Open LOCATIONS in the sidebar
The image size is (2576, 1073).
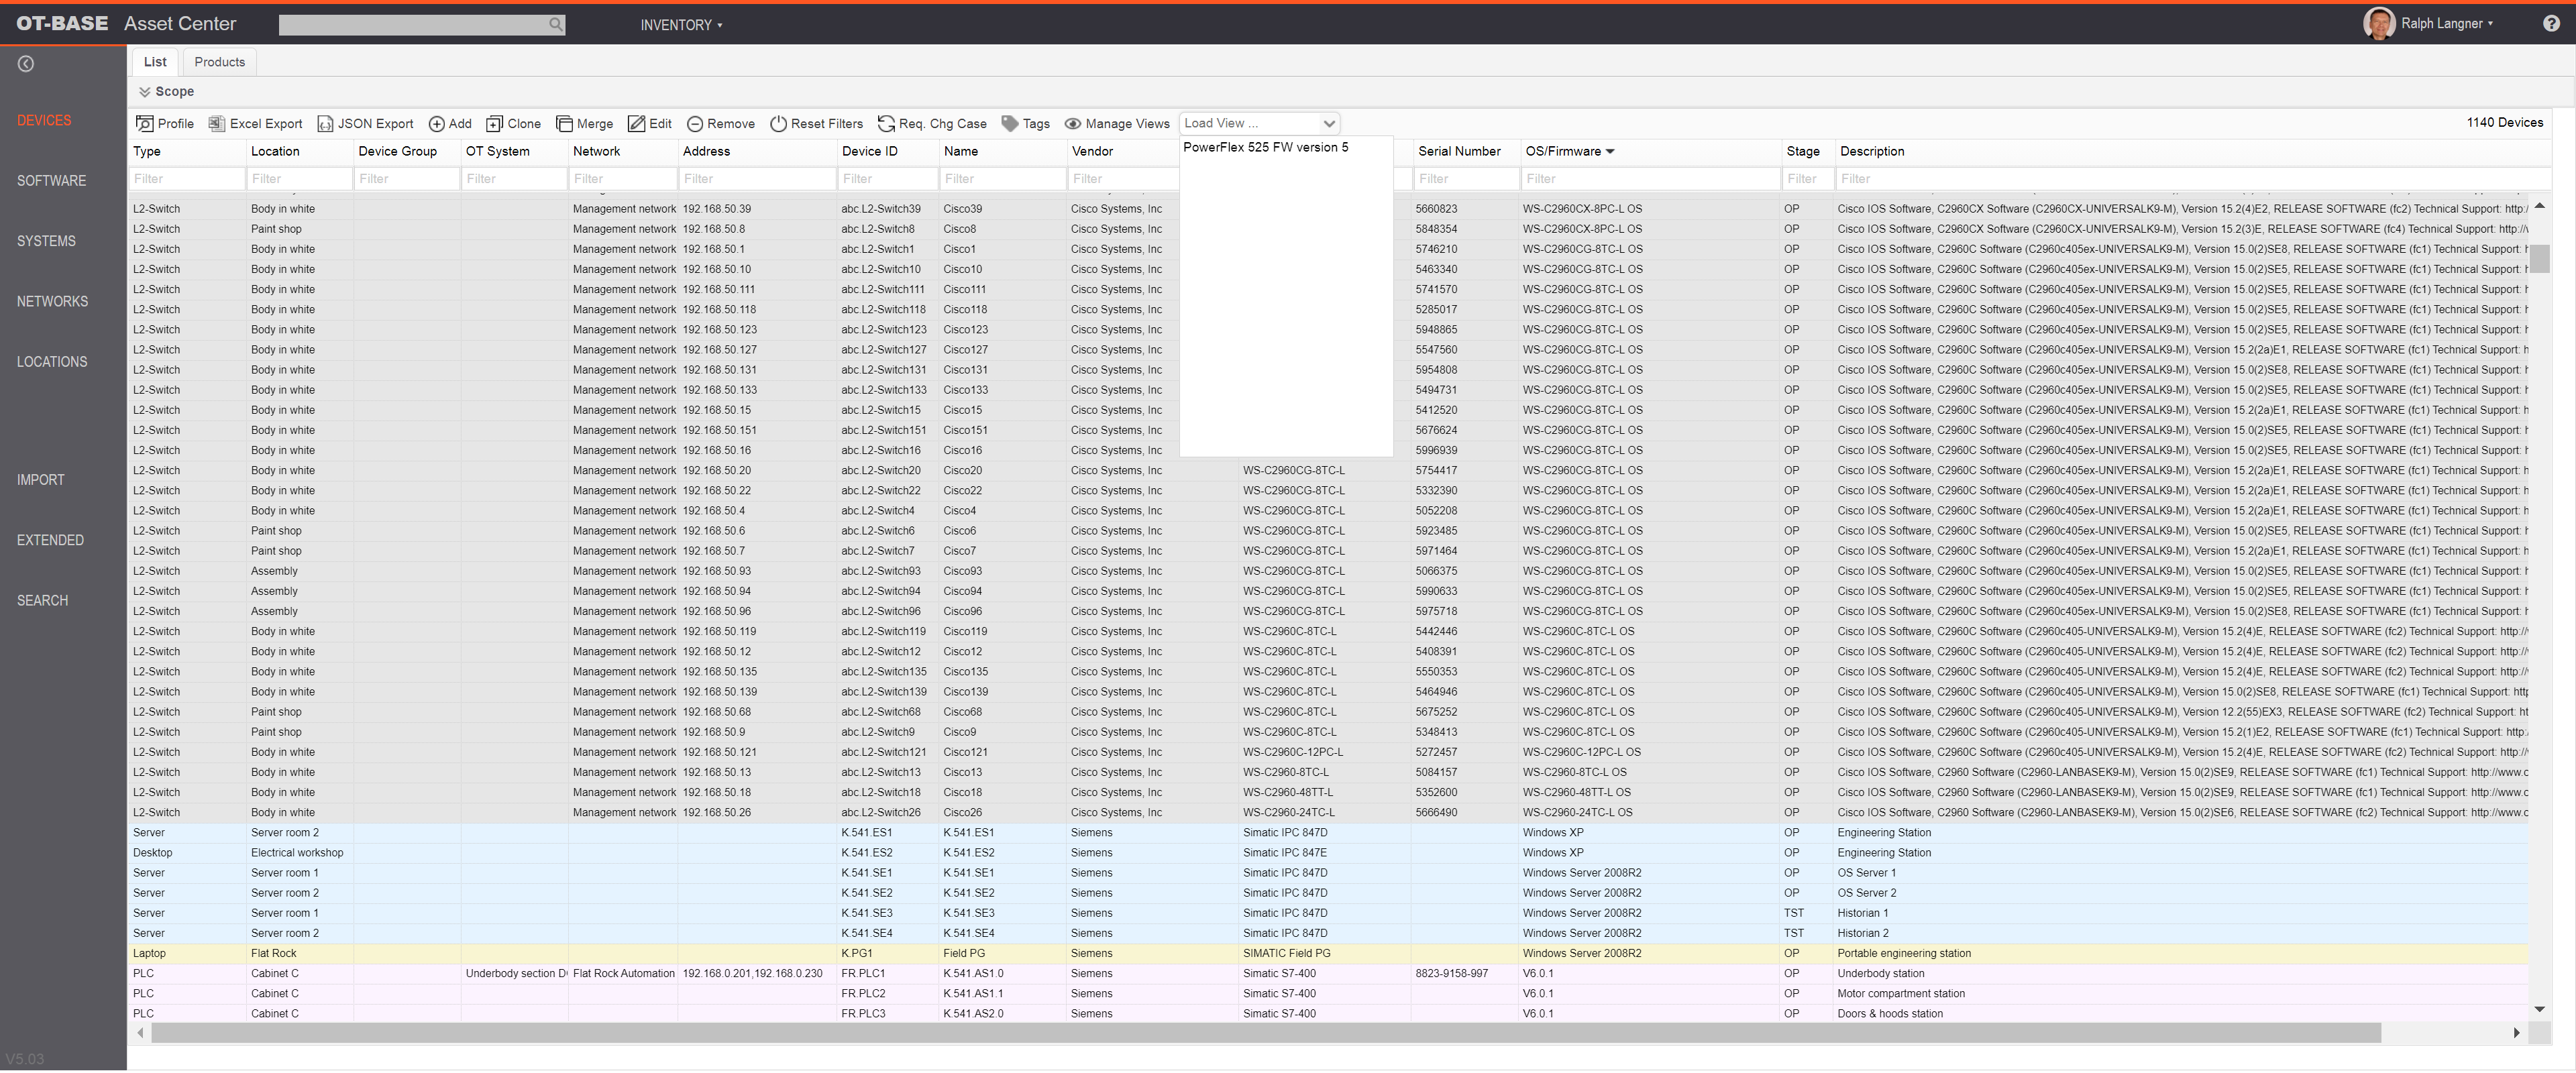point(52,362)
